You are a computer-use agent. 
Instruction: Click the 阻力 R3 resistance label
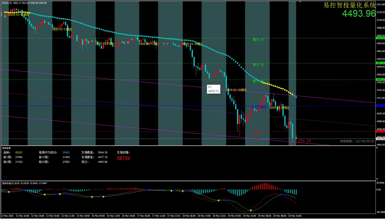coord(258,40)
